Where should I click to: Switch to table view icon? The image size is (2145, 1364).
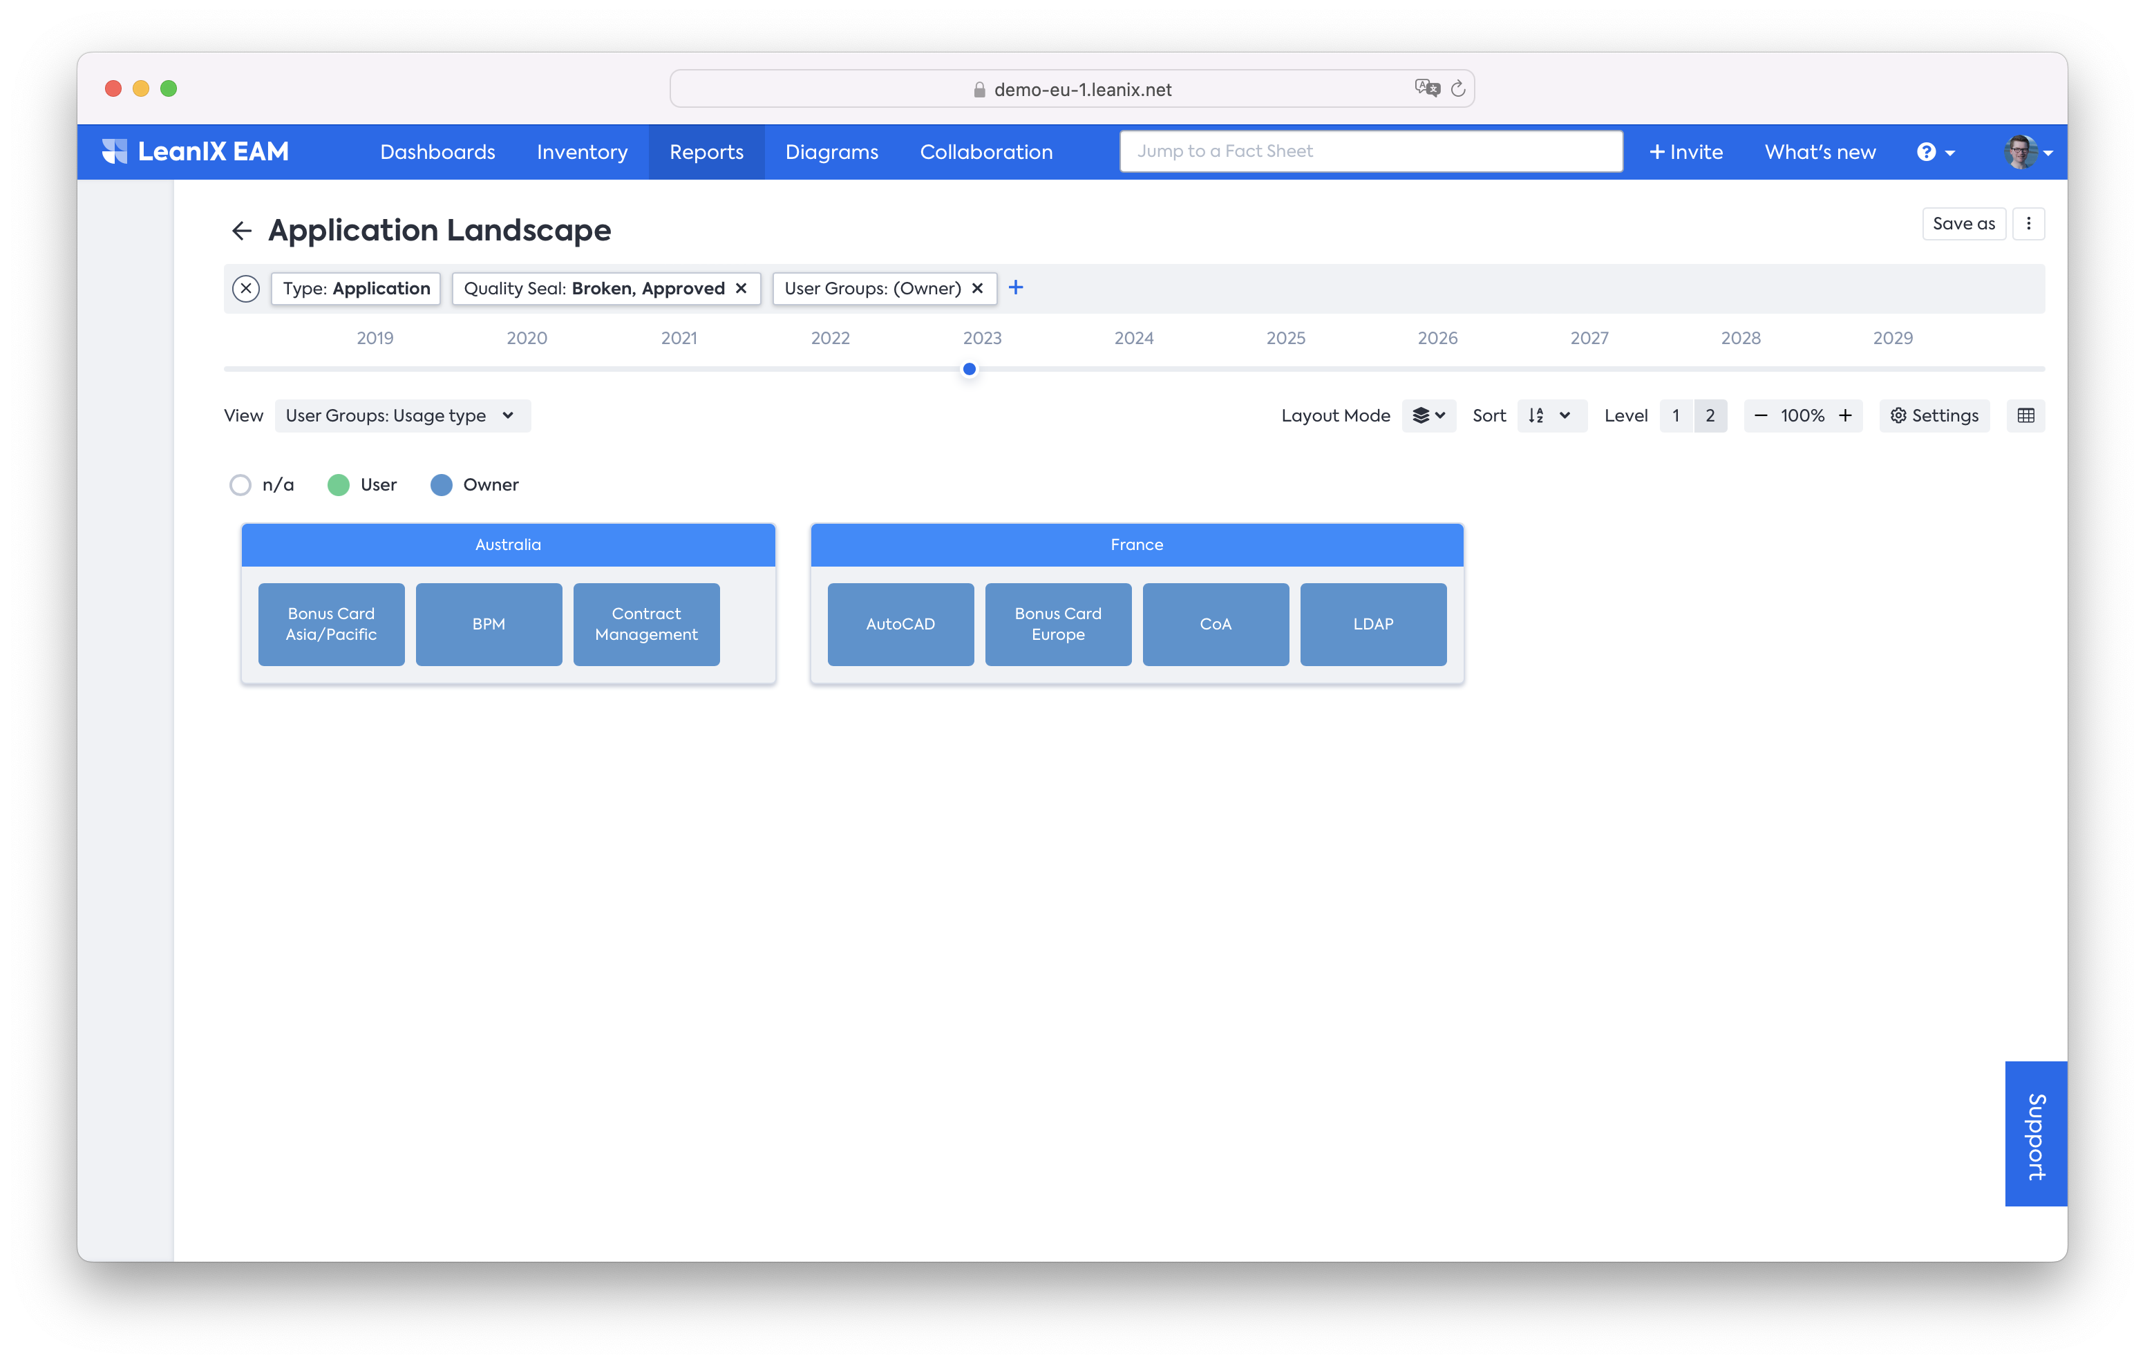tap(2025, 416)
